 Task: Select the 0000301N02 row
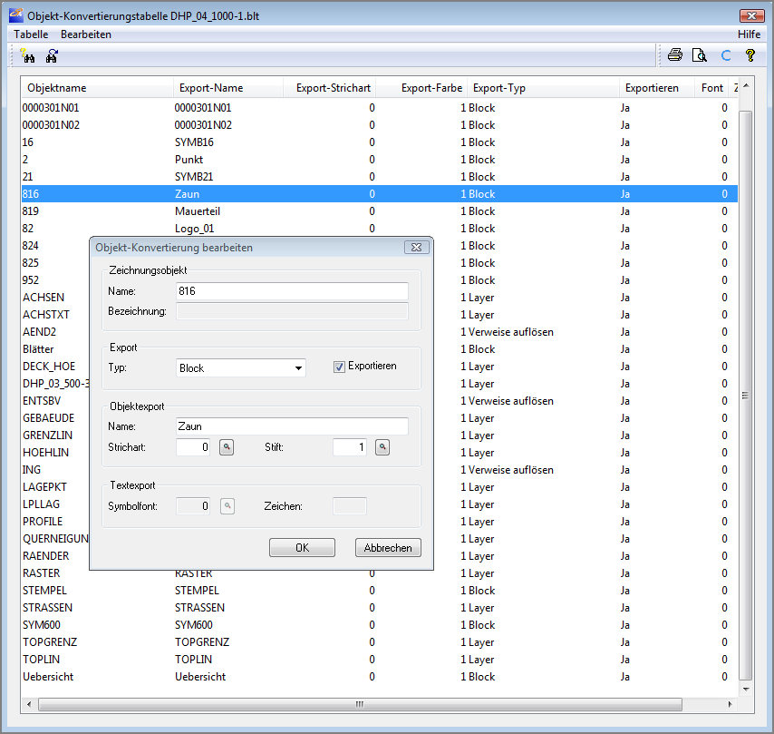point(380,125)
